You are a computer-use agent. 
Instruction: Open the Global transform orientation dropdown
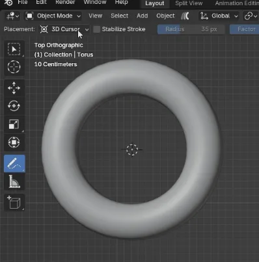219,16
